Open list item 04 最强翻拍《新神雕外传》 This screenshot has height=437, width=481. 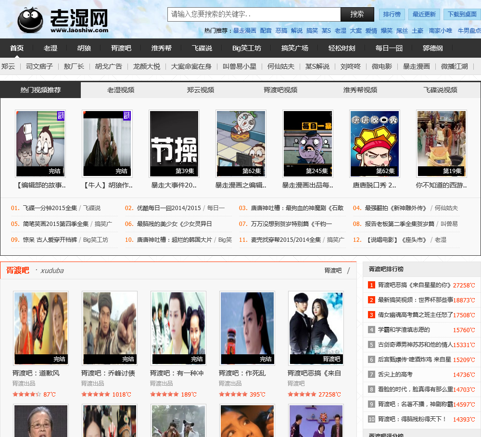coord(396,208)
